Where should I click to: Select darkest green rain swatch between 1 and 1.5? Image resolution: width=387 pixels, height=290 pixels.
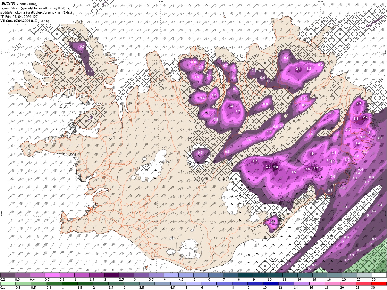(x=70, y=284)
